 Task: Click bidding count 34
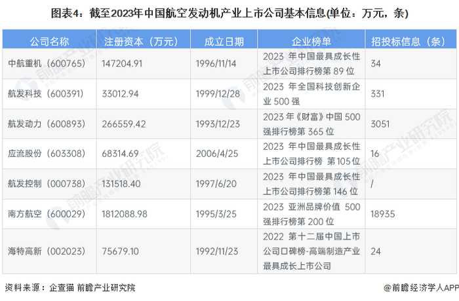[376, 63]
